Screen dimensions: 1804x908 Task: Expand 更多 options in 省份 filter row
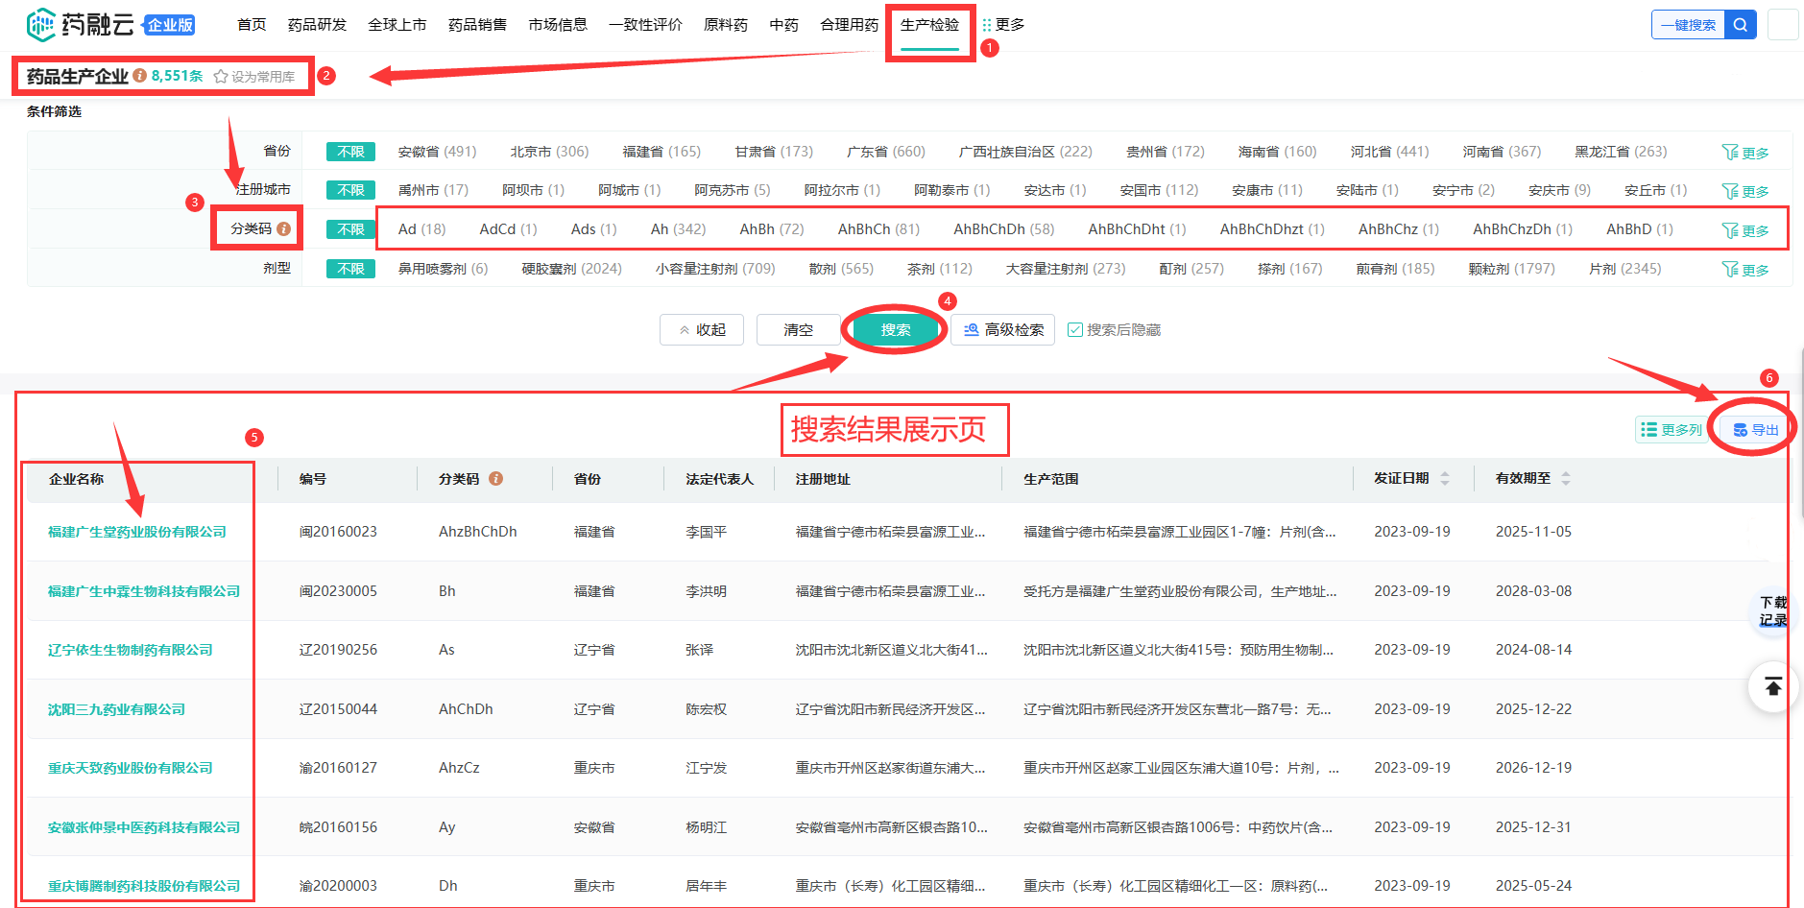coord(1745,153)
